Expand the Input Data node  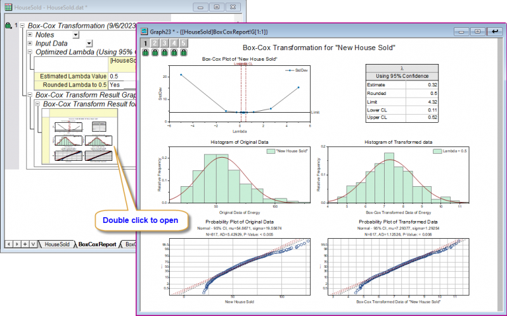click(x=30, y=43)
